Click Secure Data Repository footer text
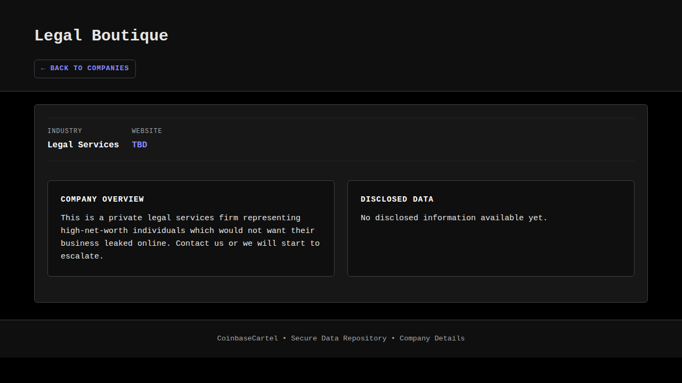 click(338, 338)
